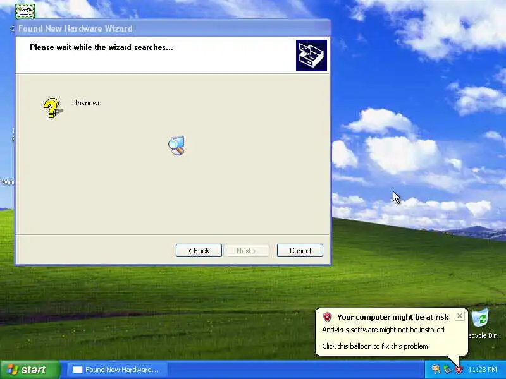Select Found New Hardware taskbar button

coord(118,370)
